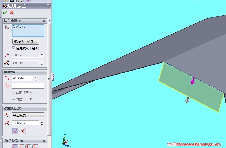Collapse the 法兰长度(L) section

[44, 109]
